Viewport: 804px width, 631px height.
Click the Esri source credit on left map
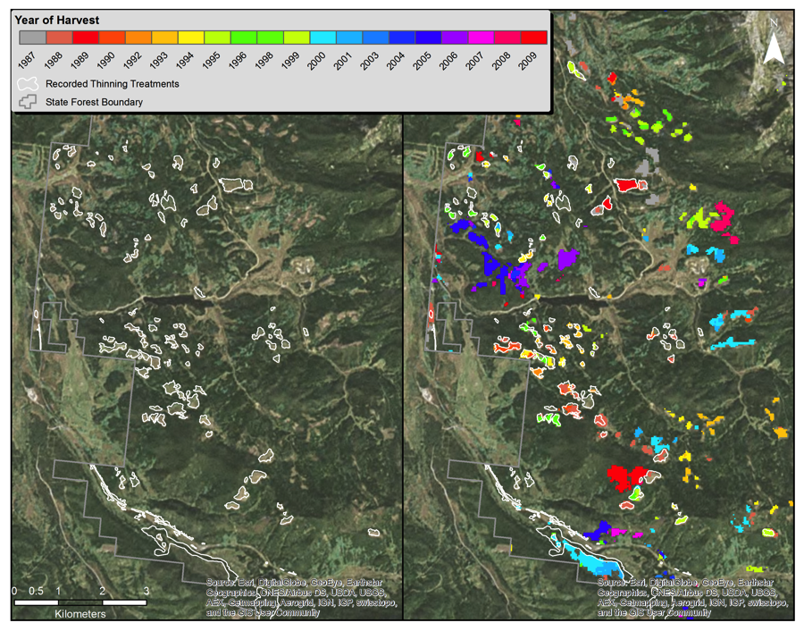click(x=301, y=598)
